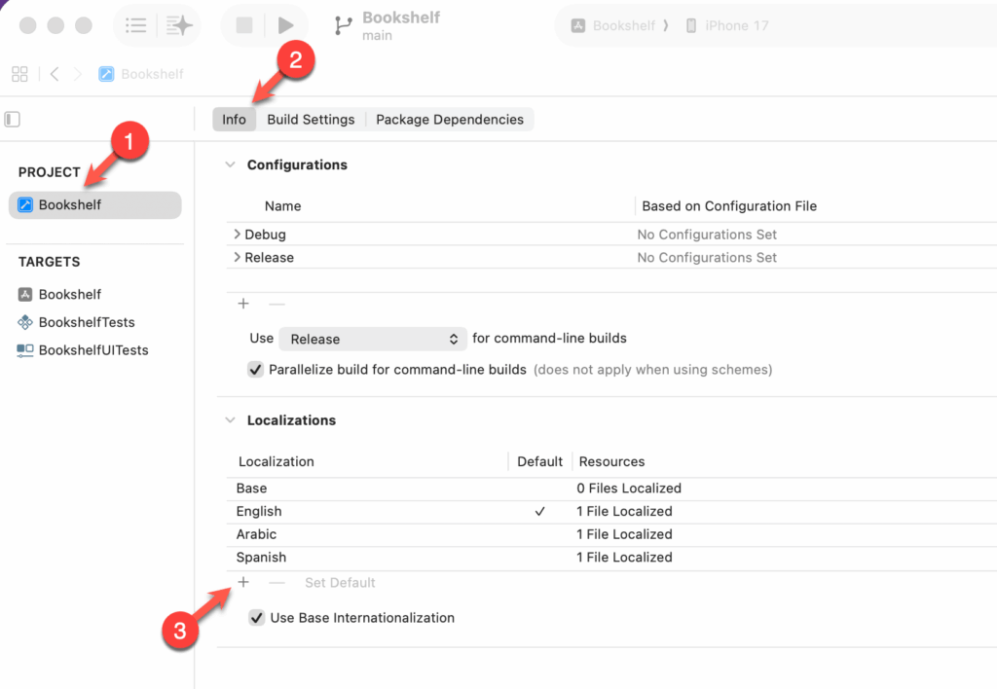Click the Name column header

coord(283,206)
